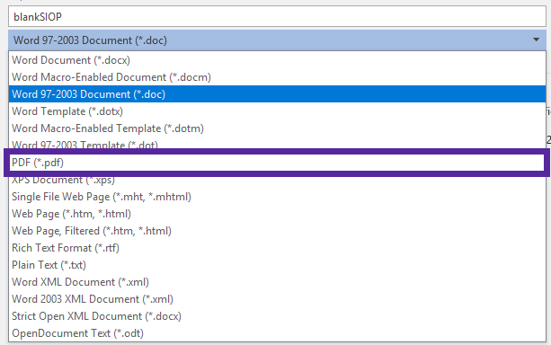Open the Save as type dropdown arrow
551x345 pixels.
[536, 40]
